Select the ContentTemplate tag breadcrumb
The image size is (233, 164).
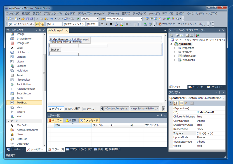[x=116, y=109]
